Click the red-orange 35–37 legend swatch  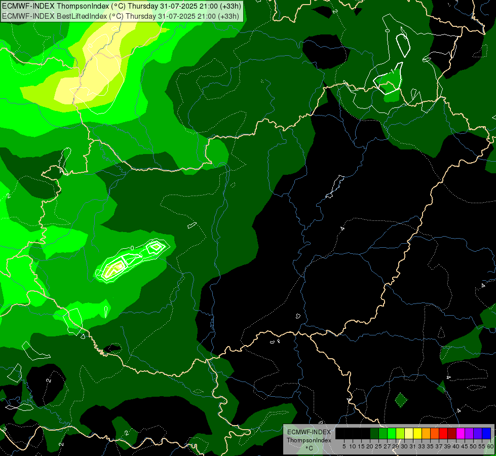tap(435, 433)
